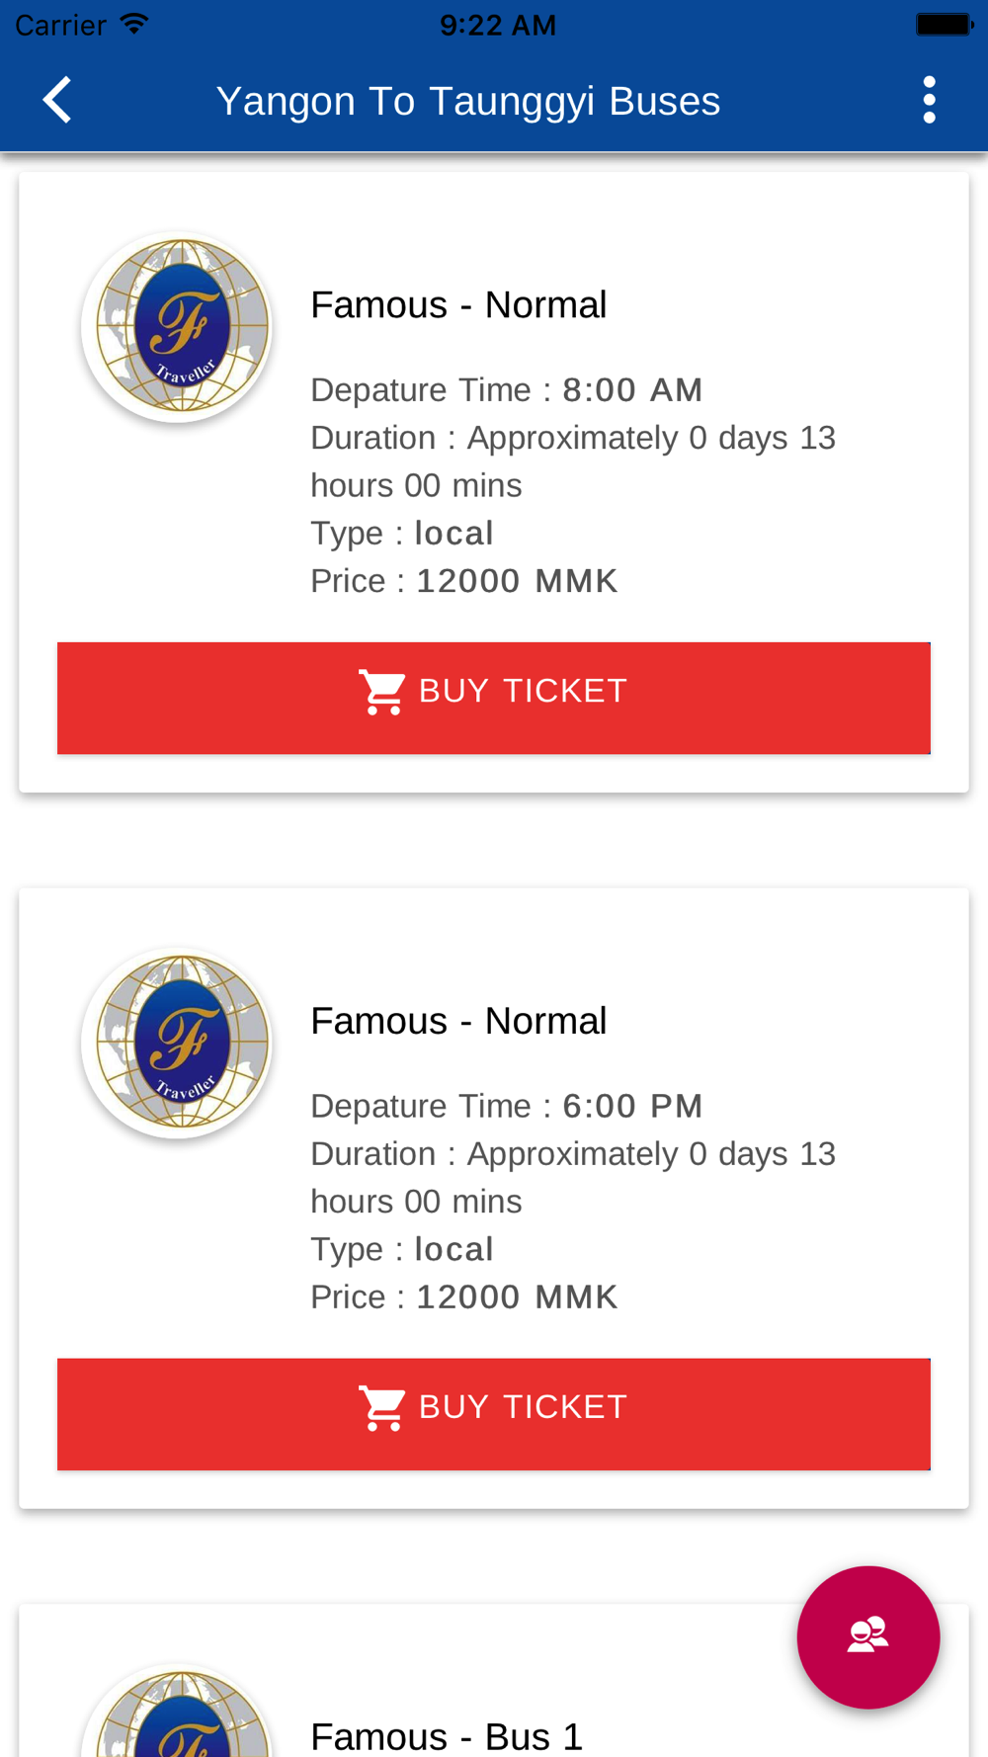Tap the back arrow in header

pyautogui.click(x=57, y=100)
